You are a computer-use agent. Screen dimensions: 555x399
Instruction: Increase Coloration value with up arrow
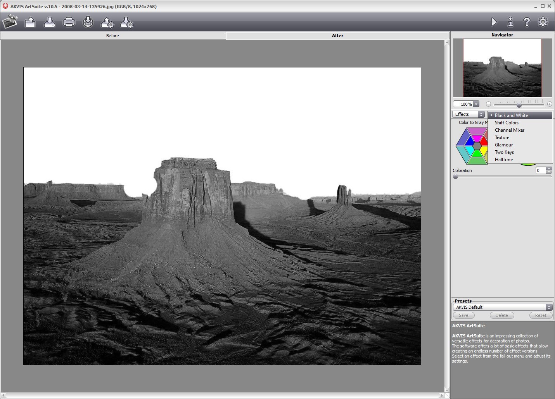(x=549, y=169)
